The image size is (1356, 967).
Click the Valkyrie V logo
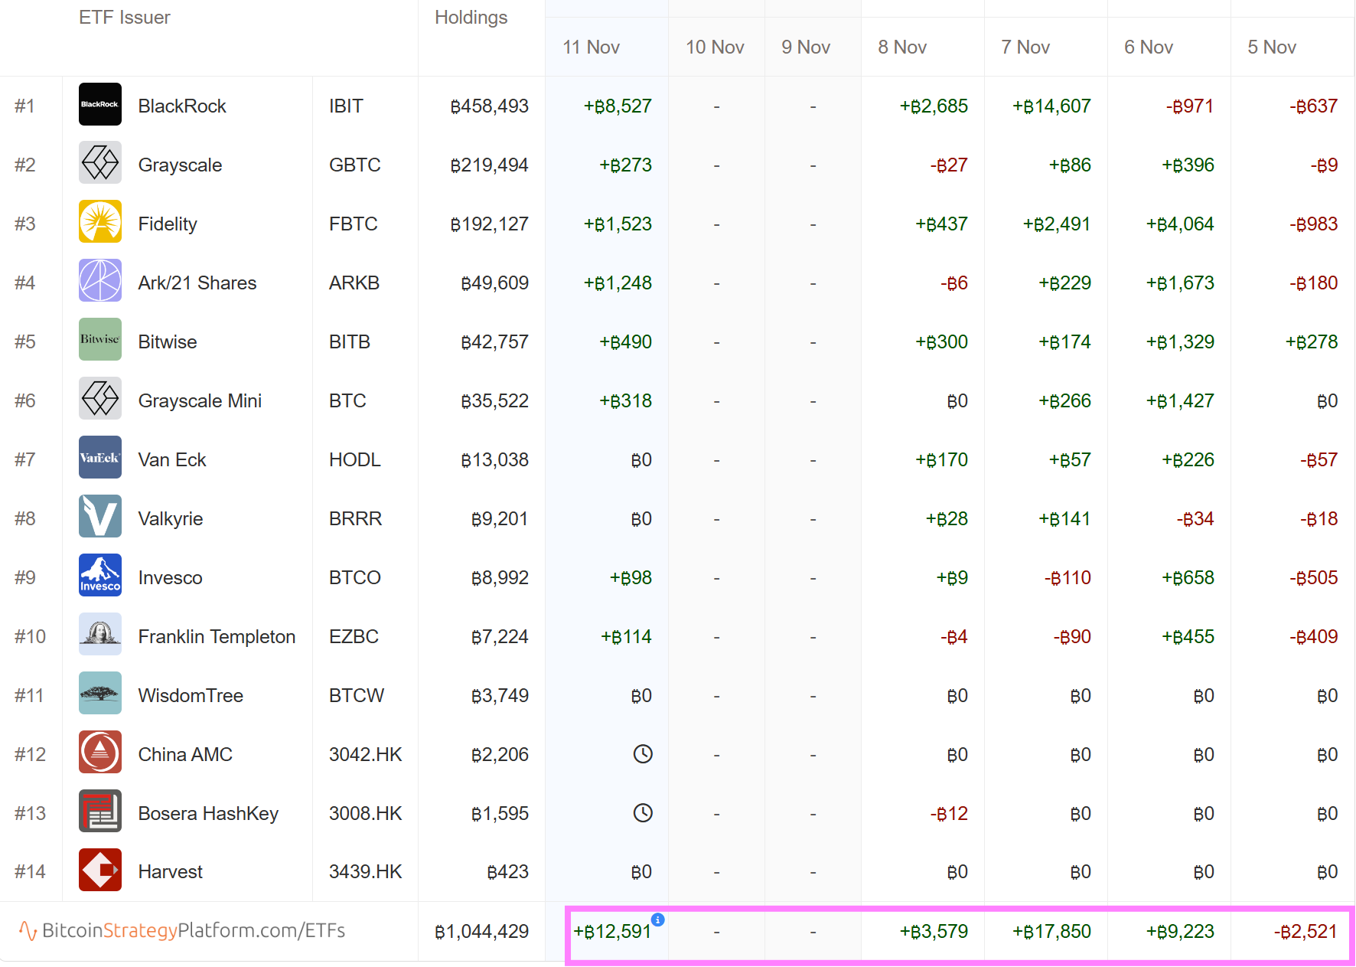[99, 517]
